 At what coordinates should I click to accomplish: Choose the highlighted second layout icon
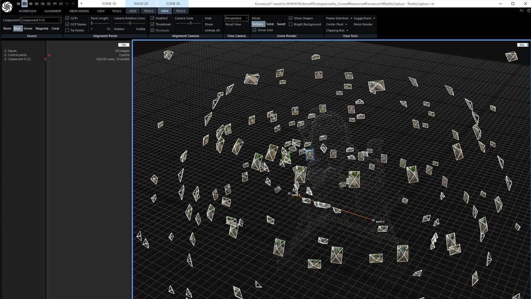(x=24, y=4)
